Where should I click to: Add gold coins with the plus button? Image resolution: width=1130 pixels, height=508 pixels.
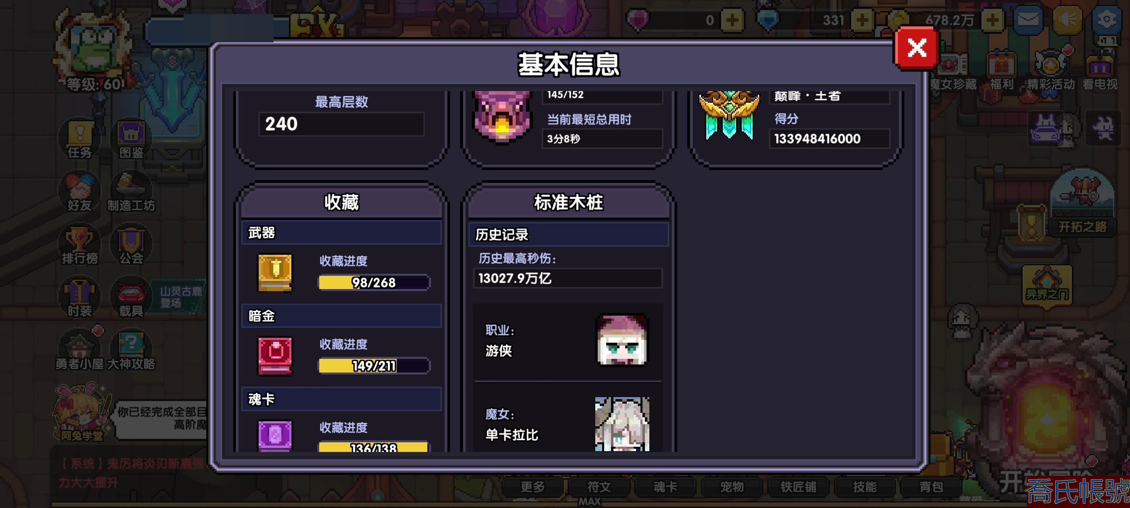[992, 20]
